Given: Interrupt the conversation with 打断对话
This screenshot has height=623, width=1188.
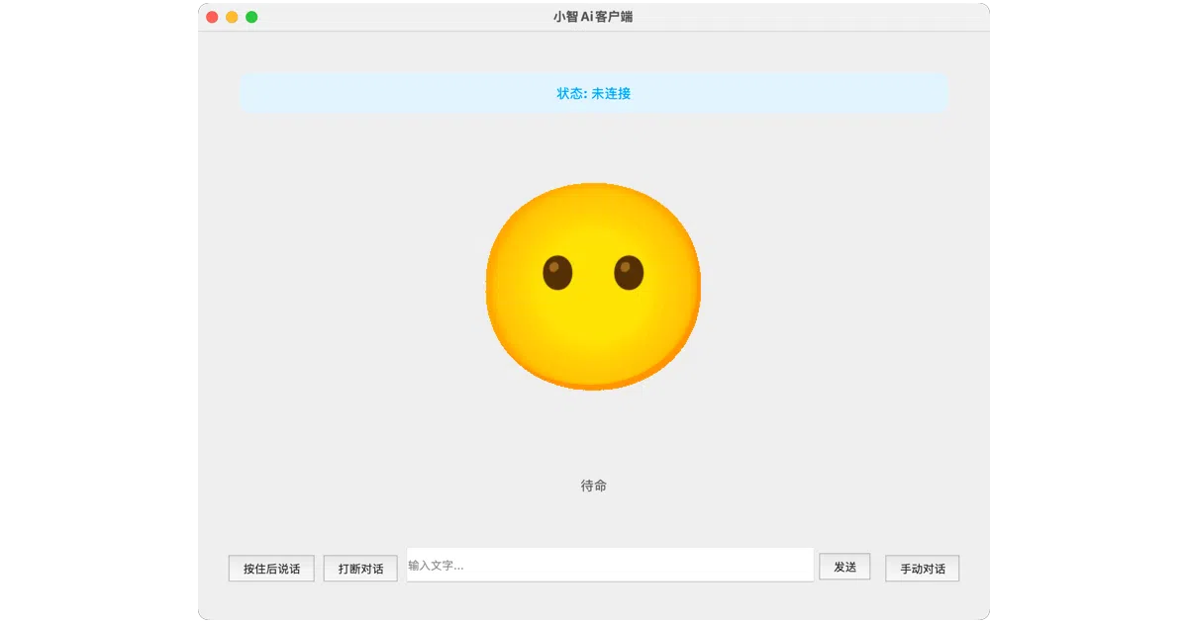Looking at the screenshot, I should 360,569.
